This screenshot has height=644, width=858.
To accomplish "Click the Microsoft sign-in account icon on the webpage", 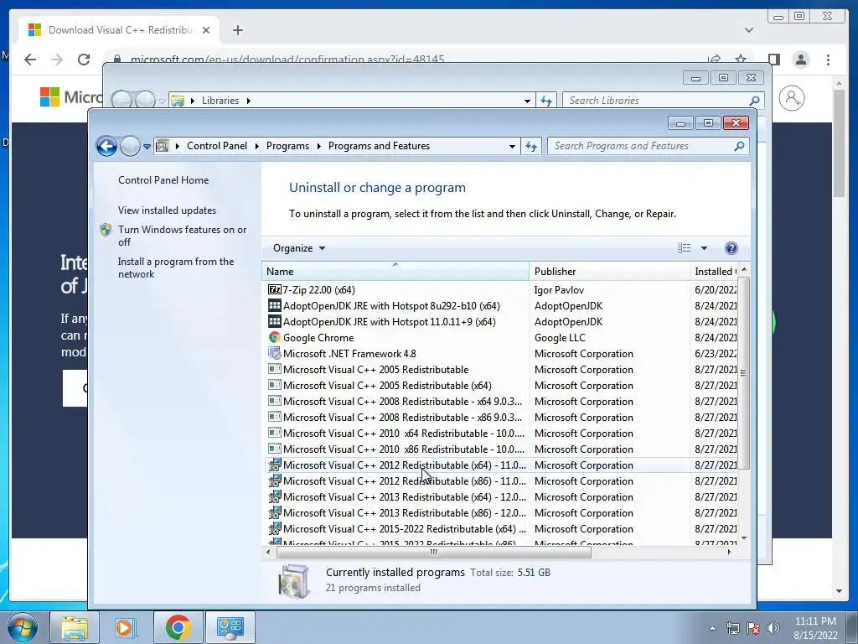I will pyautogui.click(x=791, y=99).
